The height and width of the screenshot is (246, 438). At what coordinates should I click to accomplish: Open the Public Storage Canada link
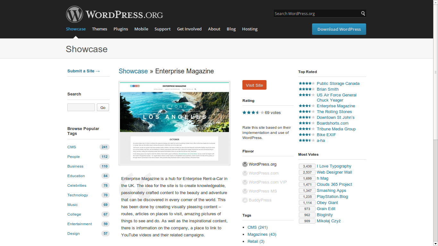point(338,84)
